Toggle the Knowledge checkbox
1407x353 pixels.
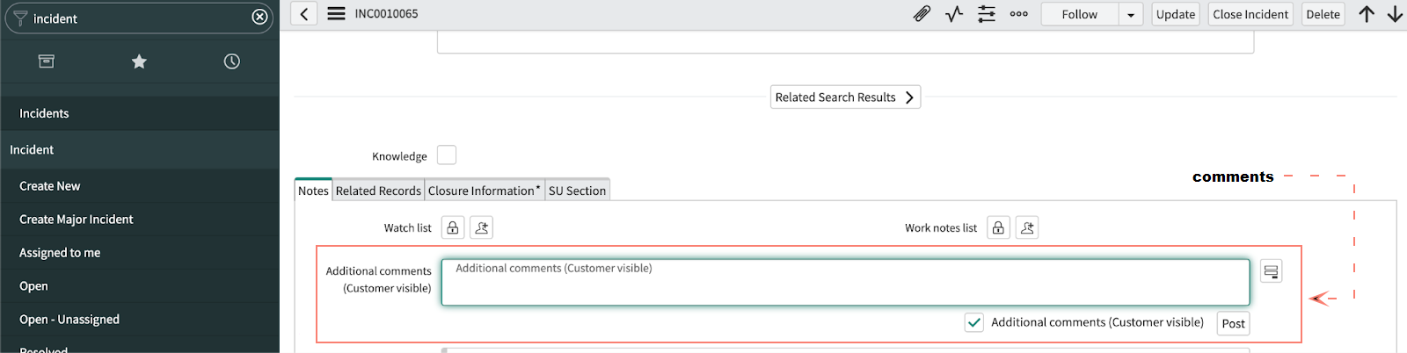(x=447, y=155)
